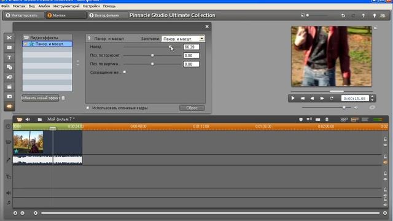Mute the original audio track speaker
393x221 pixels.
pyautogui.click(x=385, y=162)
